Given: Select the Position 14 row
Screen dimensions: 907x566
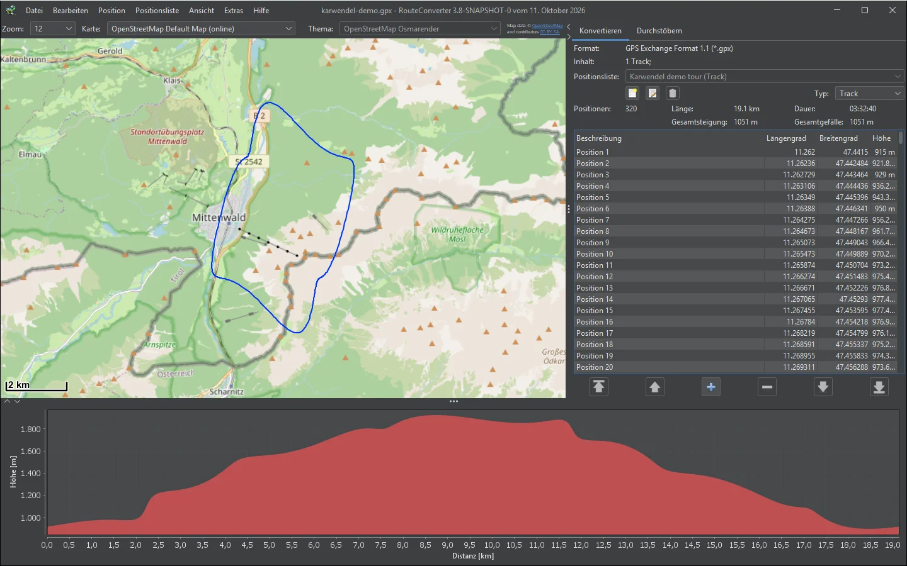Looking at the screenshot, I should (x=735, y=299).
